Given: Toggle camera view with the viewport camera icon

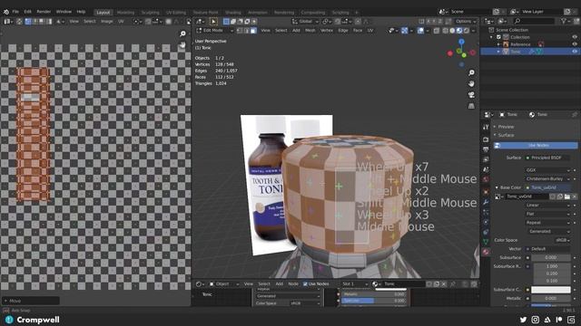Looking at the screenshot, I should tap(471, 95).
